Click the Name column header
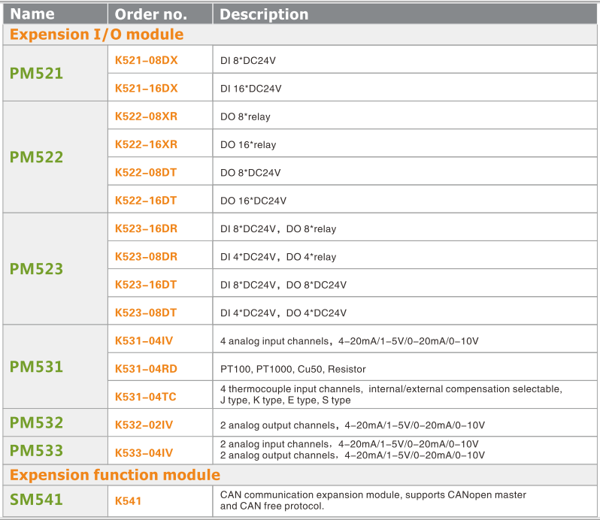This screenshot has width=600, height=520. (x=32, y=14)
